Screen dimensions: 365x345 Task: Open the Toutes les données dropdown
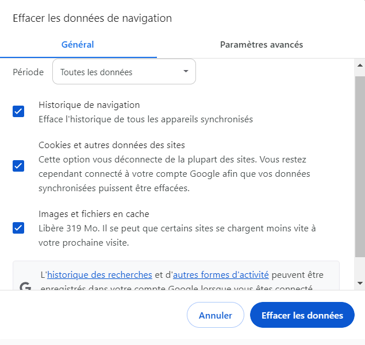124,72
